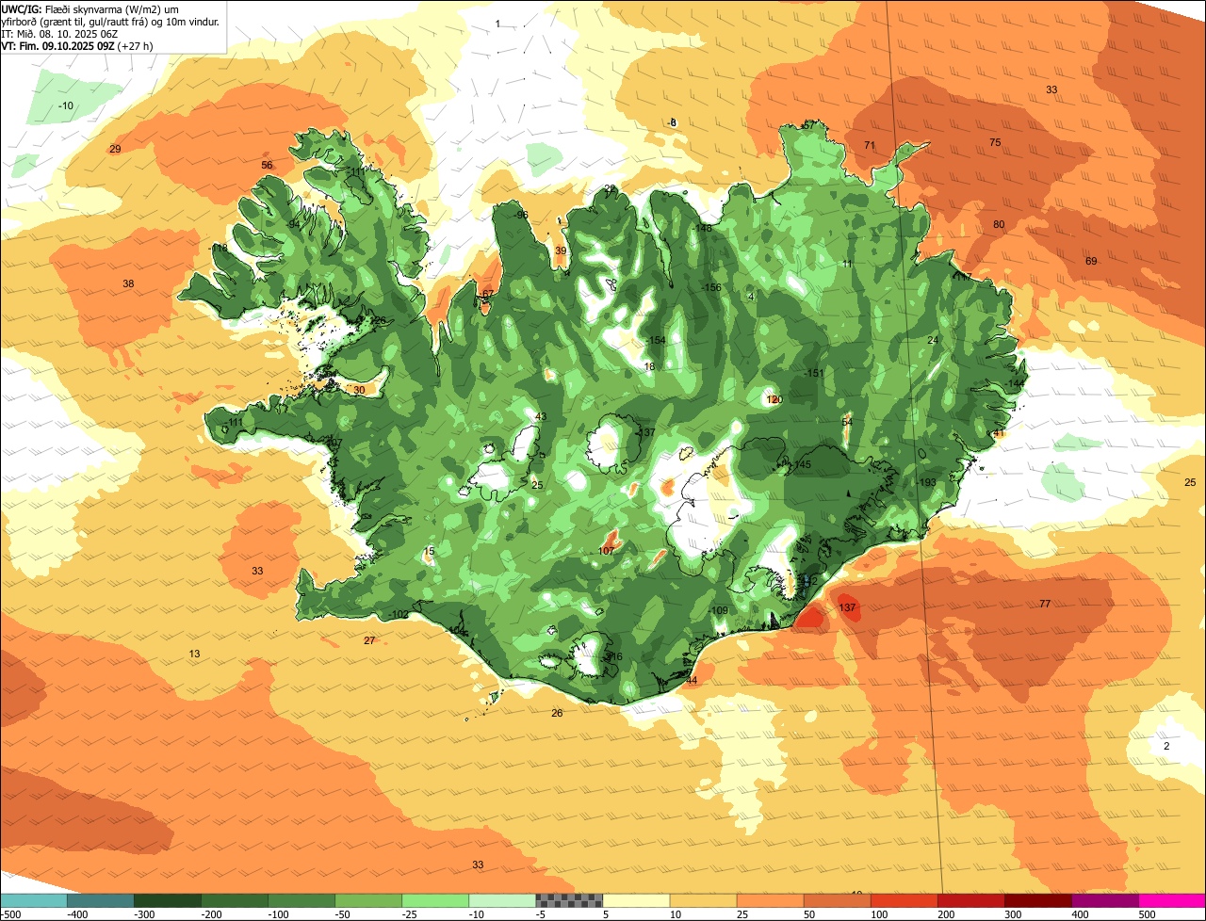Screen dimensions: 1206x921
Task: Pick the bright light green swatch between -25 and -10
Action: tap(435, 900)
